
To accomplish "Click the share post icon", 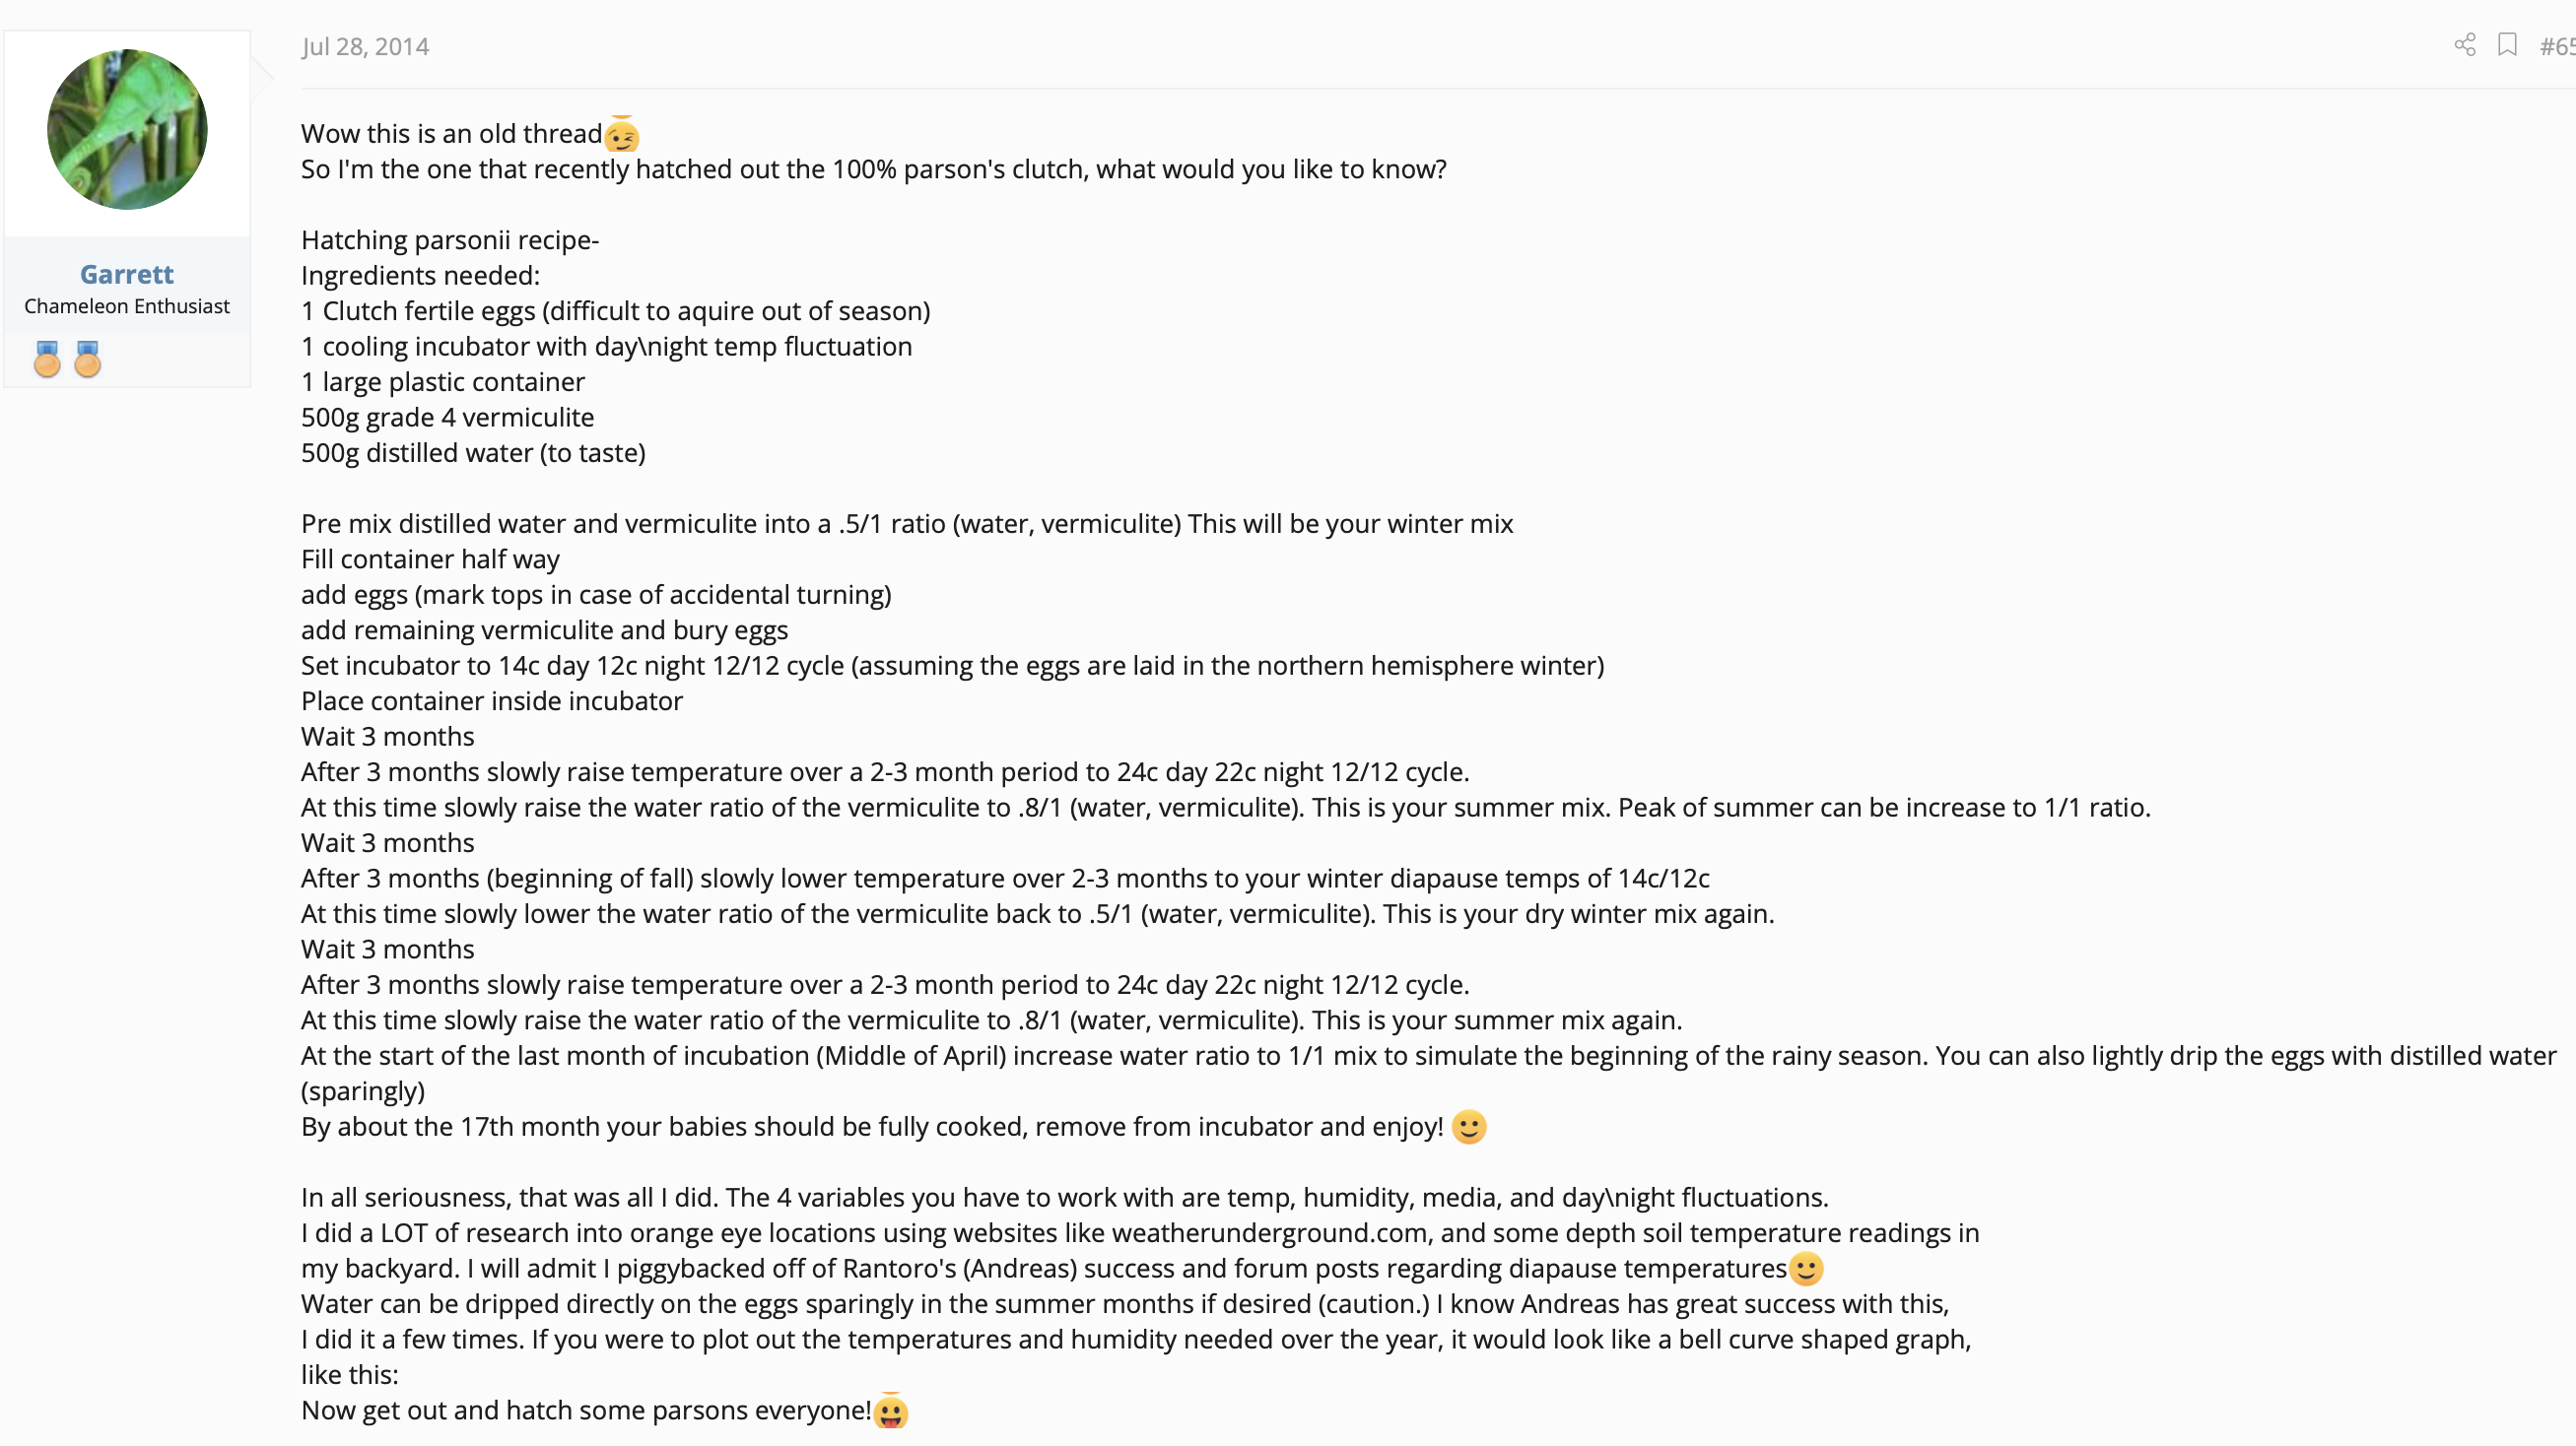I will click(2465, 46).
